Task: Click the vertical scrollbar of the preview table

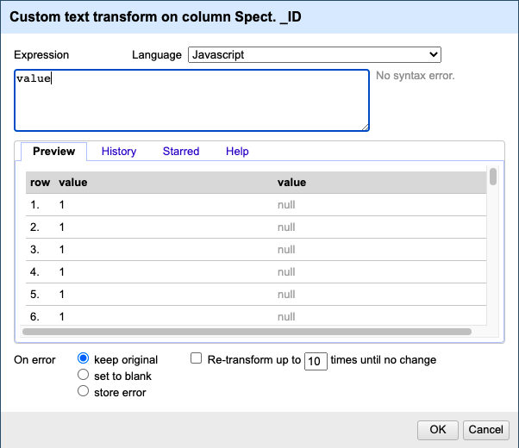Action: 493,177
